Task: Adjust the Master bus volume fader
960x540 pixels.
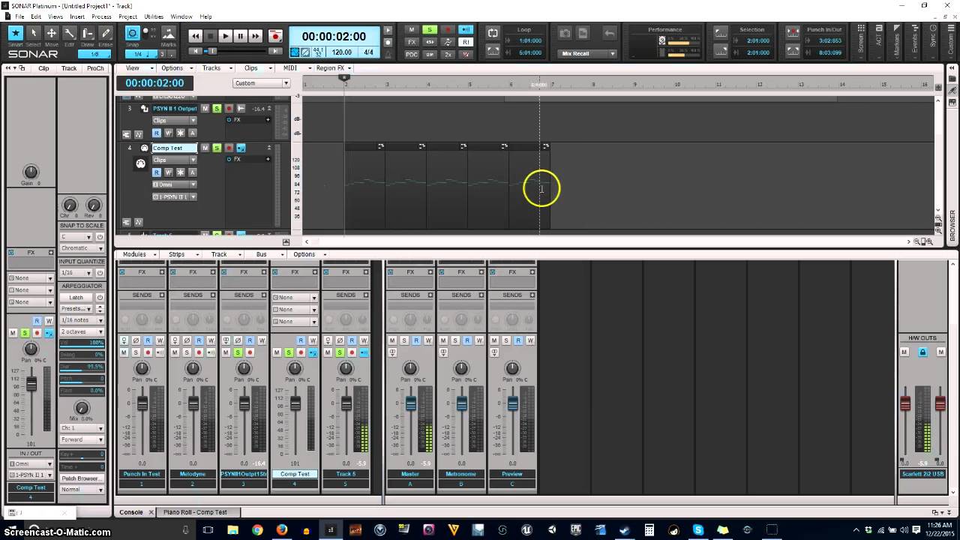Action: (410, 404)
